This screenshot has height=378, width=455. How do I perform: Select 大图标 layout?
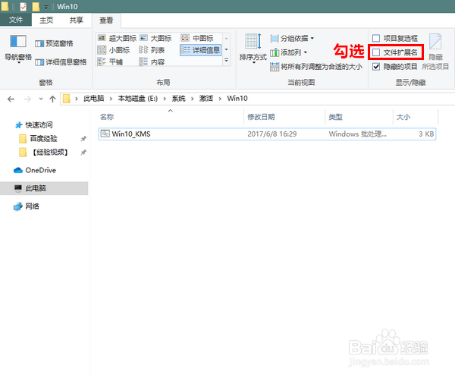pos(155,38)
